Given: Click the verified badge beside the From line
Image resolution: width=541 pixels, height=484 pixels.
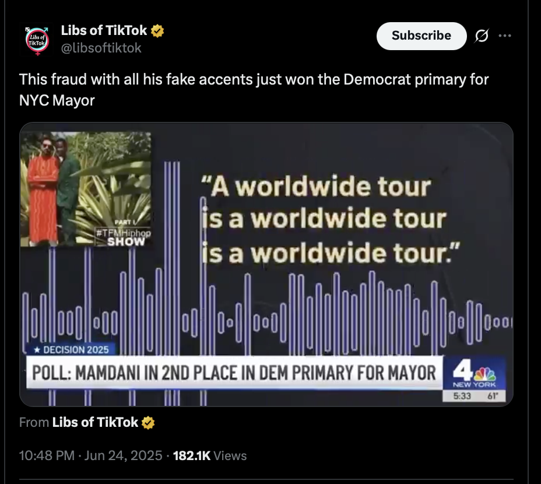Looking at the screenshot, I should (x=148, y=423).
